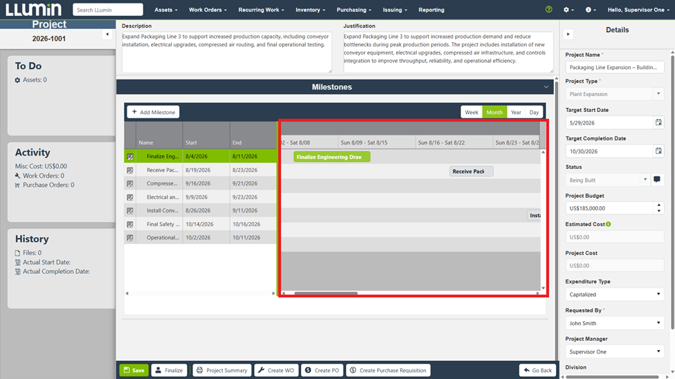Click the Receive Pack Gantt bar

point(471,172)
